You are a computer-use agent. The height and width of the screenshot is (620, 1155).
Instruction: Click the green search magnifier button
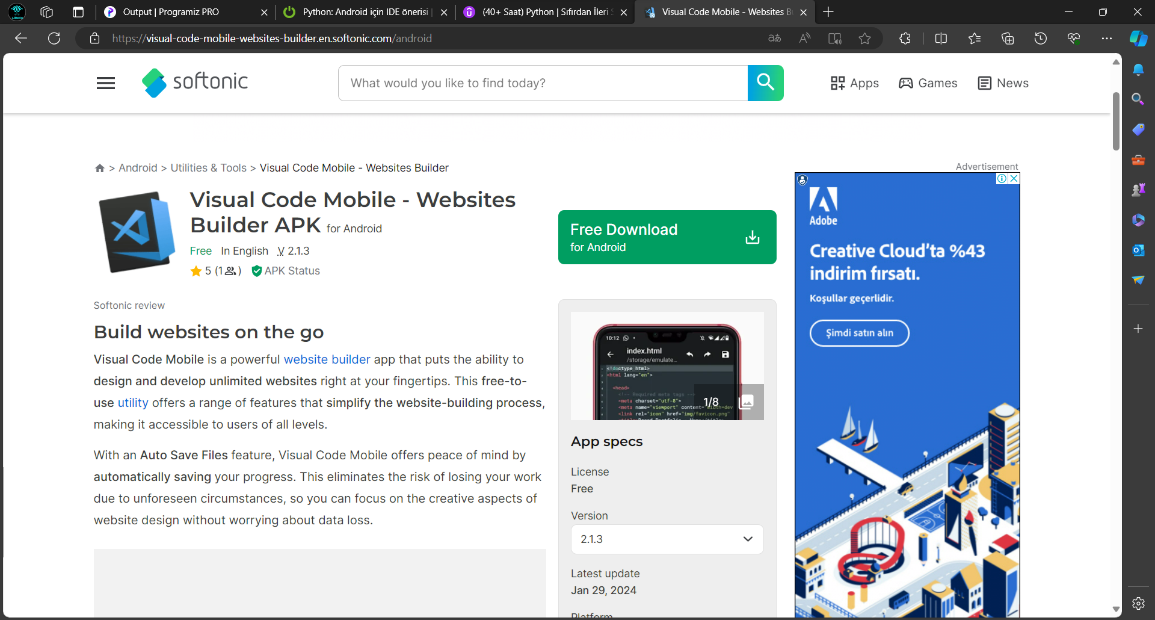coord(765,83)
